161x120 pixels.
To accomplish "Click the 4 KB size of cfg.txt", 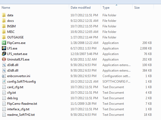I will [149, 93].
